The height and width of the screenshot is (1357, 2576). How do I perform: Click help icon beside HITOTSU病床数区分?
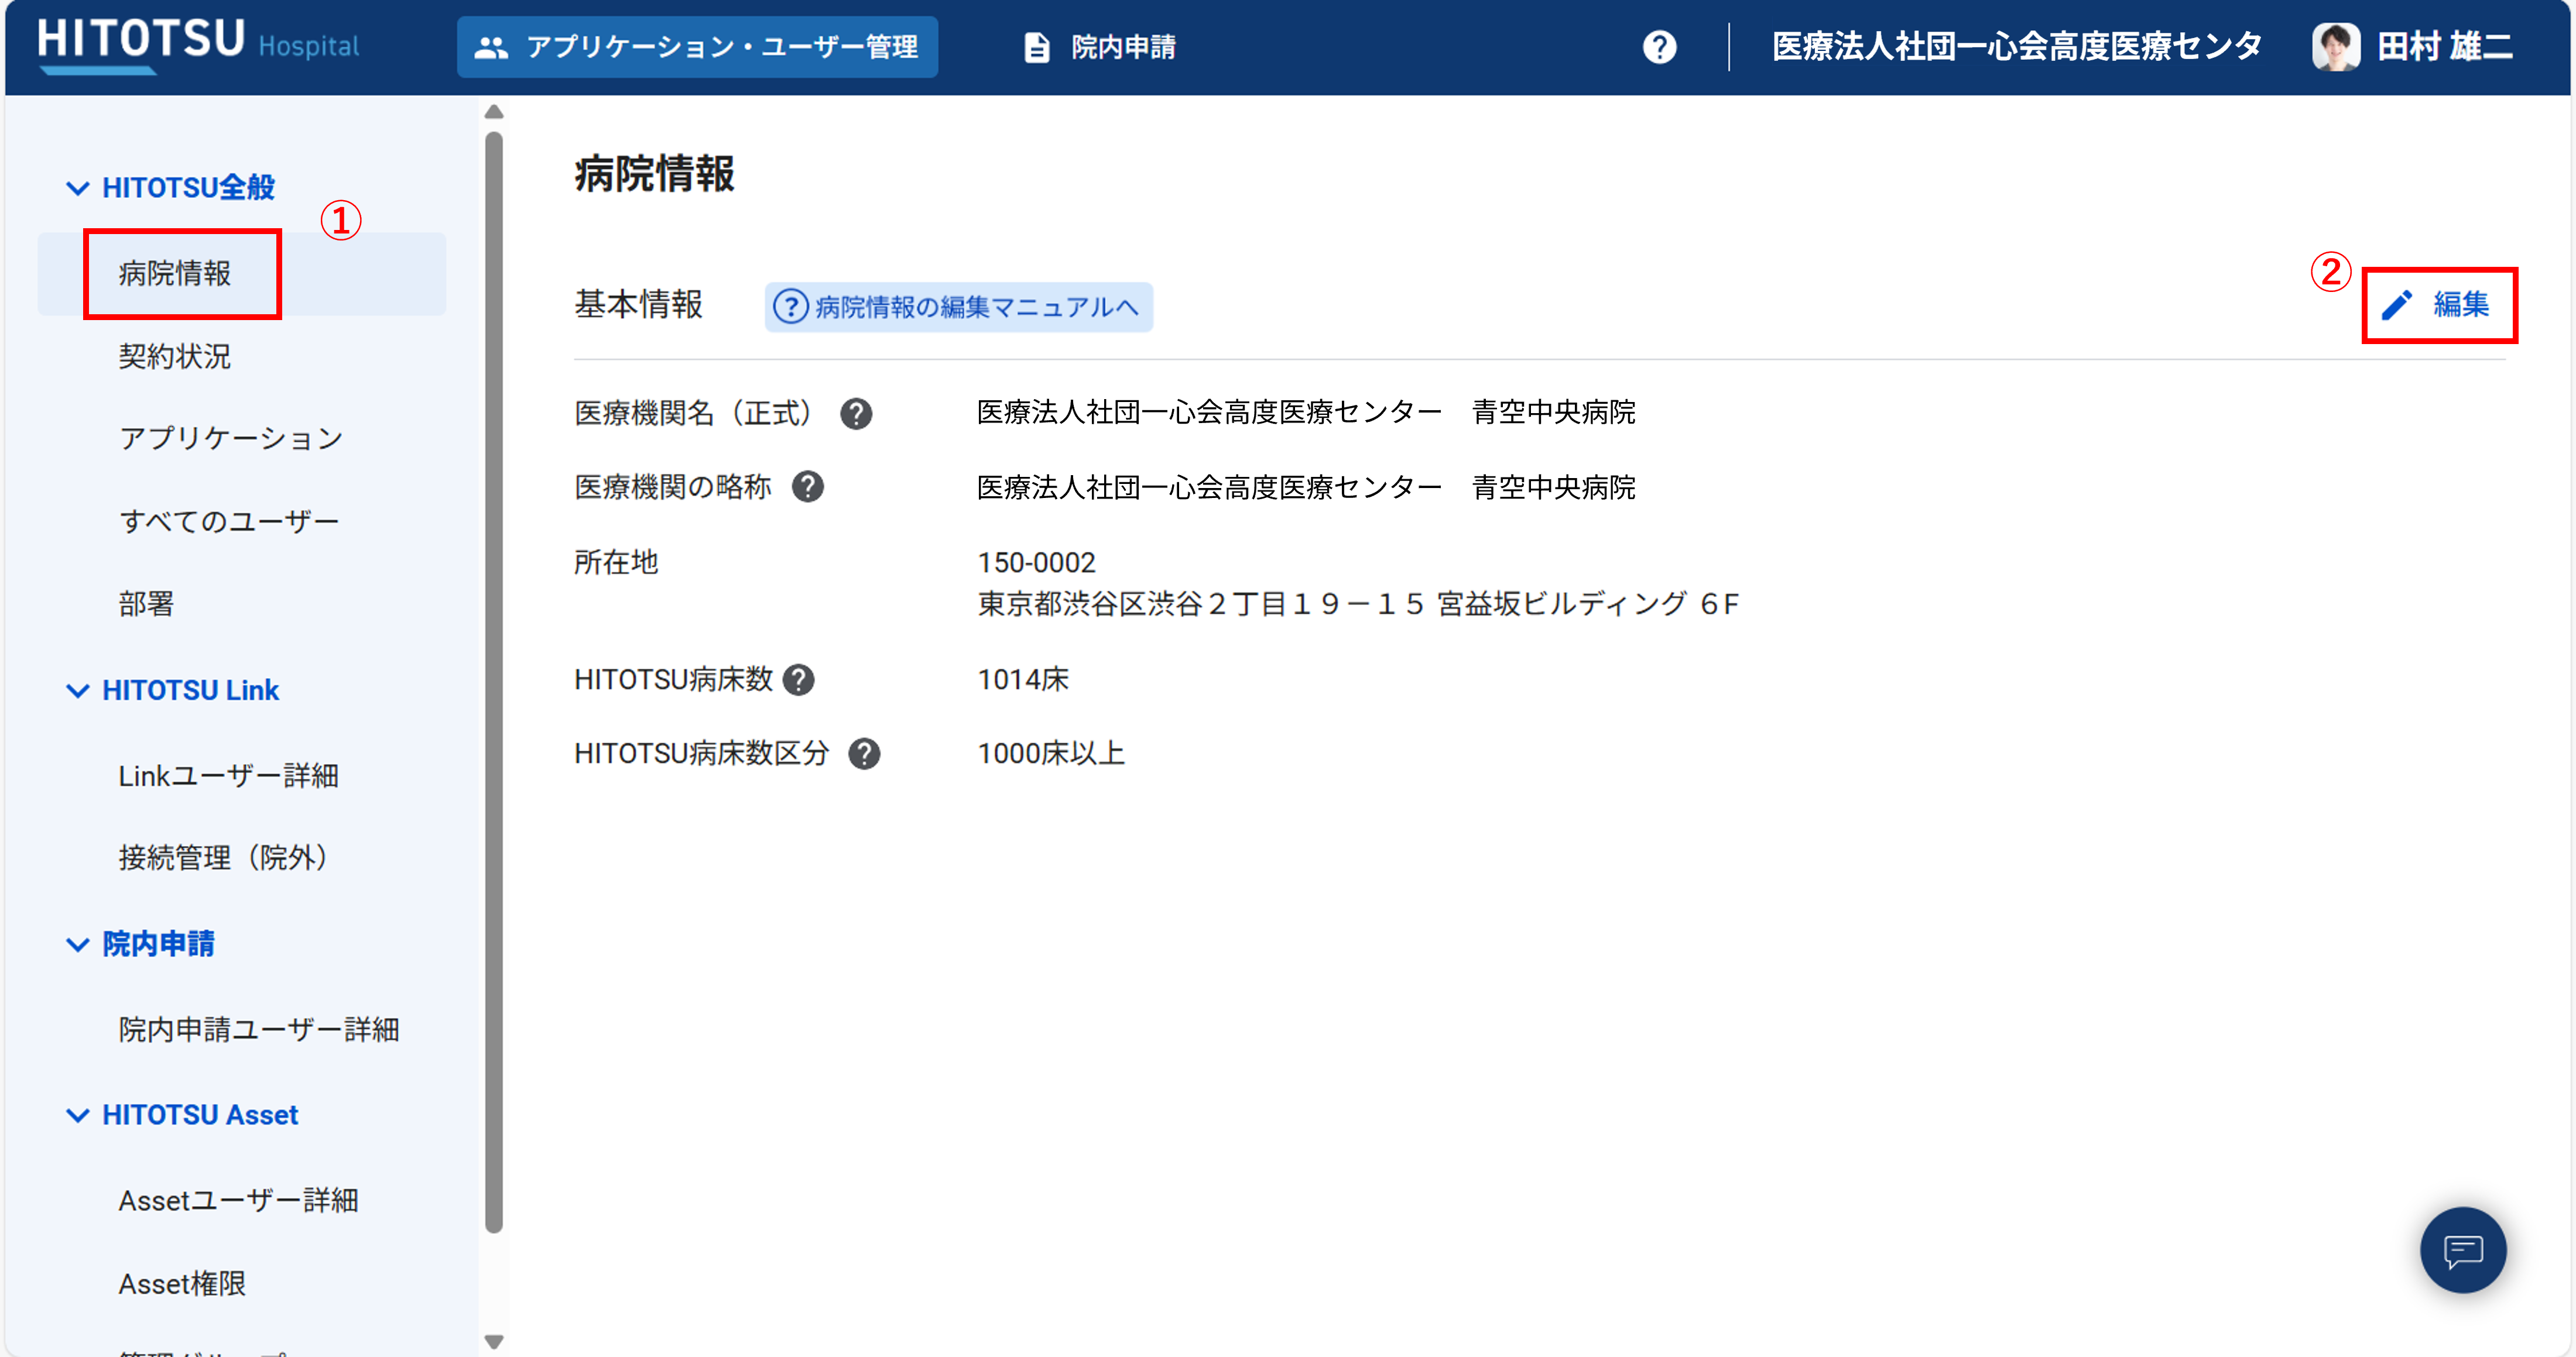point(864,754)
